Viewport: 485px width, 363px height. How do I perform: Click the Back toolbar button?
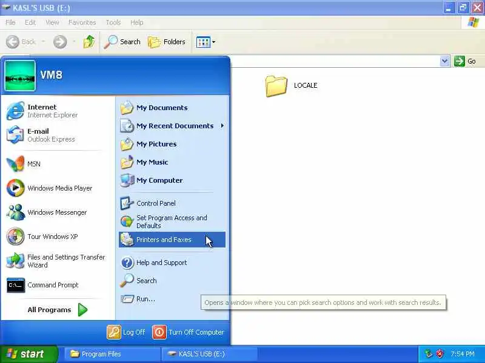[21, 42]
